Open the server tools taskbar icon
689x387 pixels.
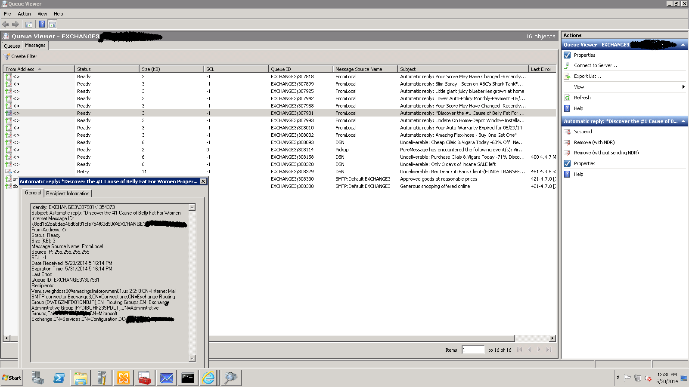pyautogui.click(x=102, y=378)
